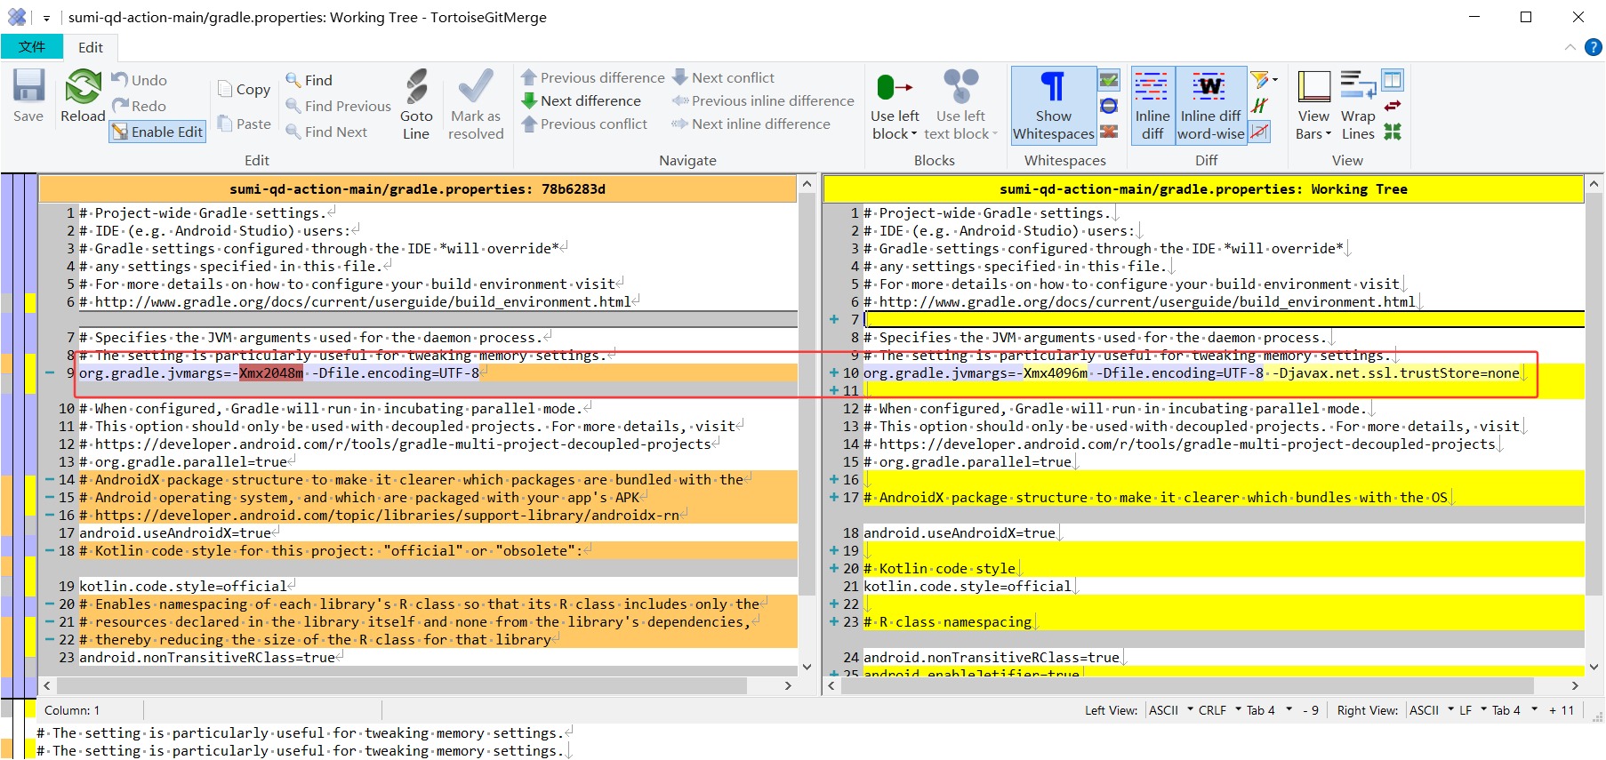Click the red X ignore-all-whitespaces icon
The image size is (1606, 760).
1109,132
